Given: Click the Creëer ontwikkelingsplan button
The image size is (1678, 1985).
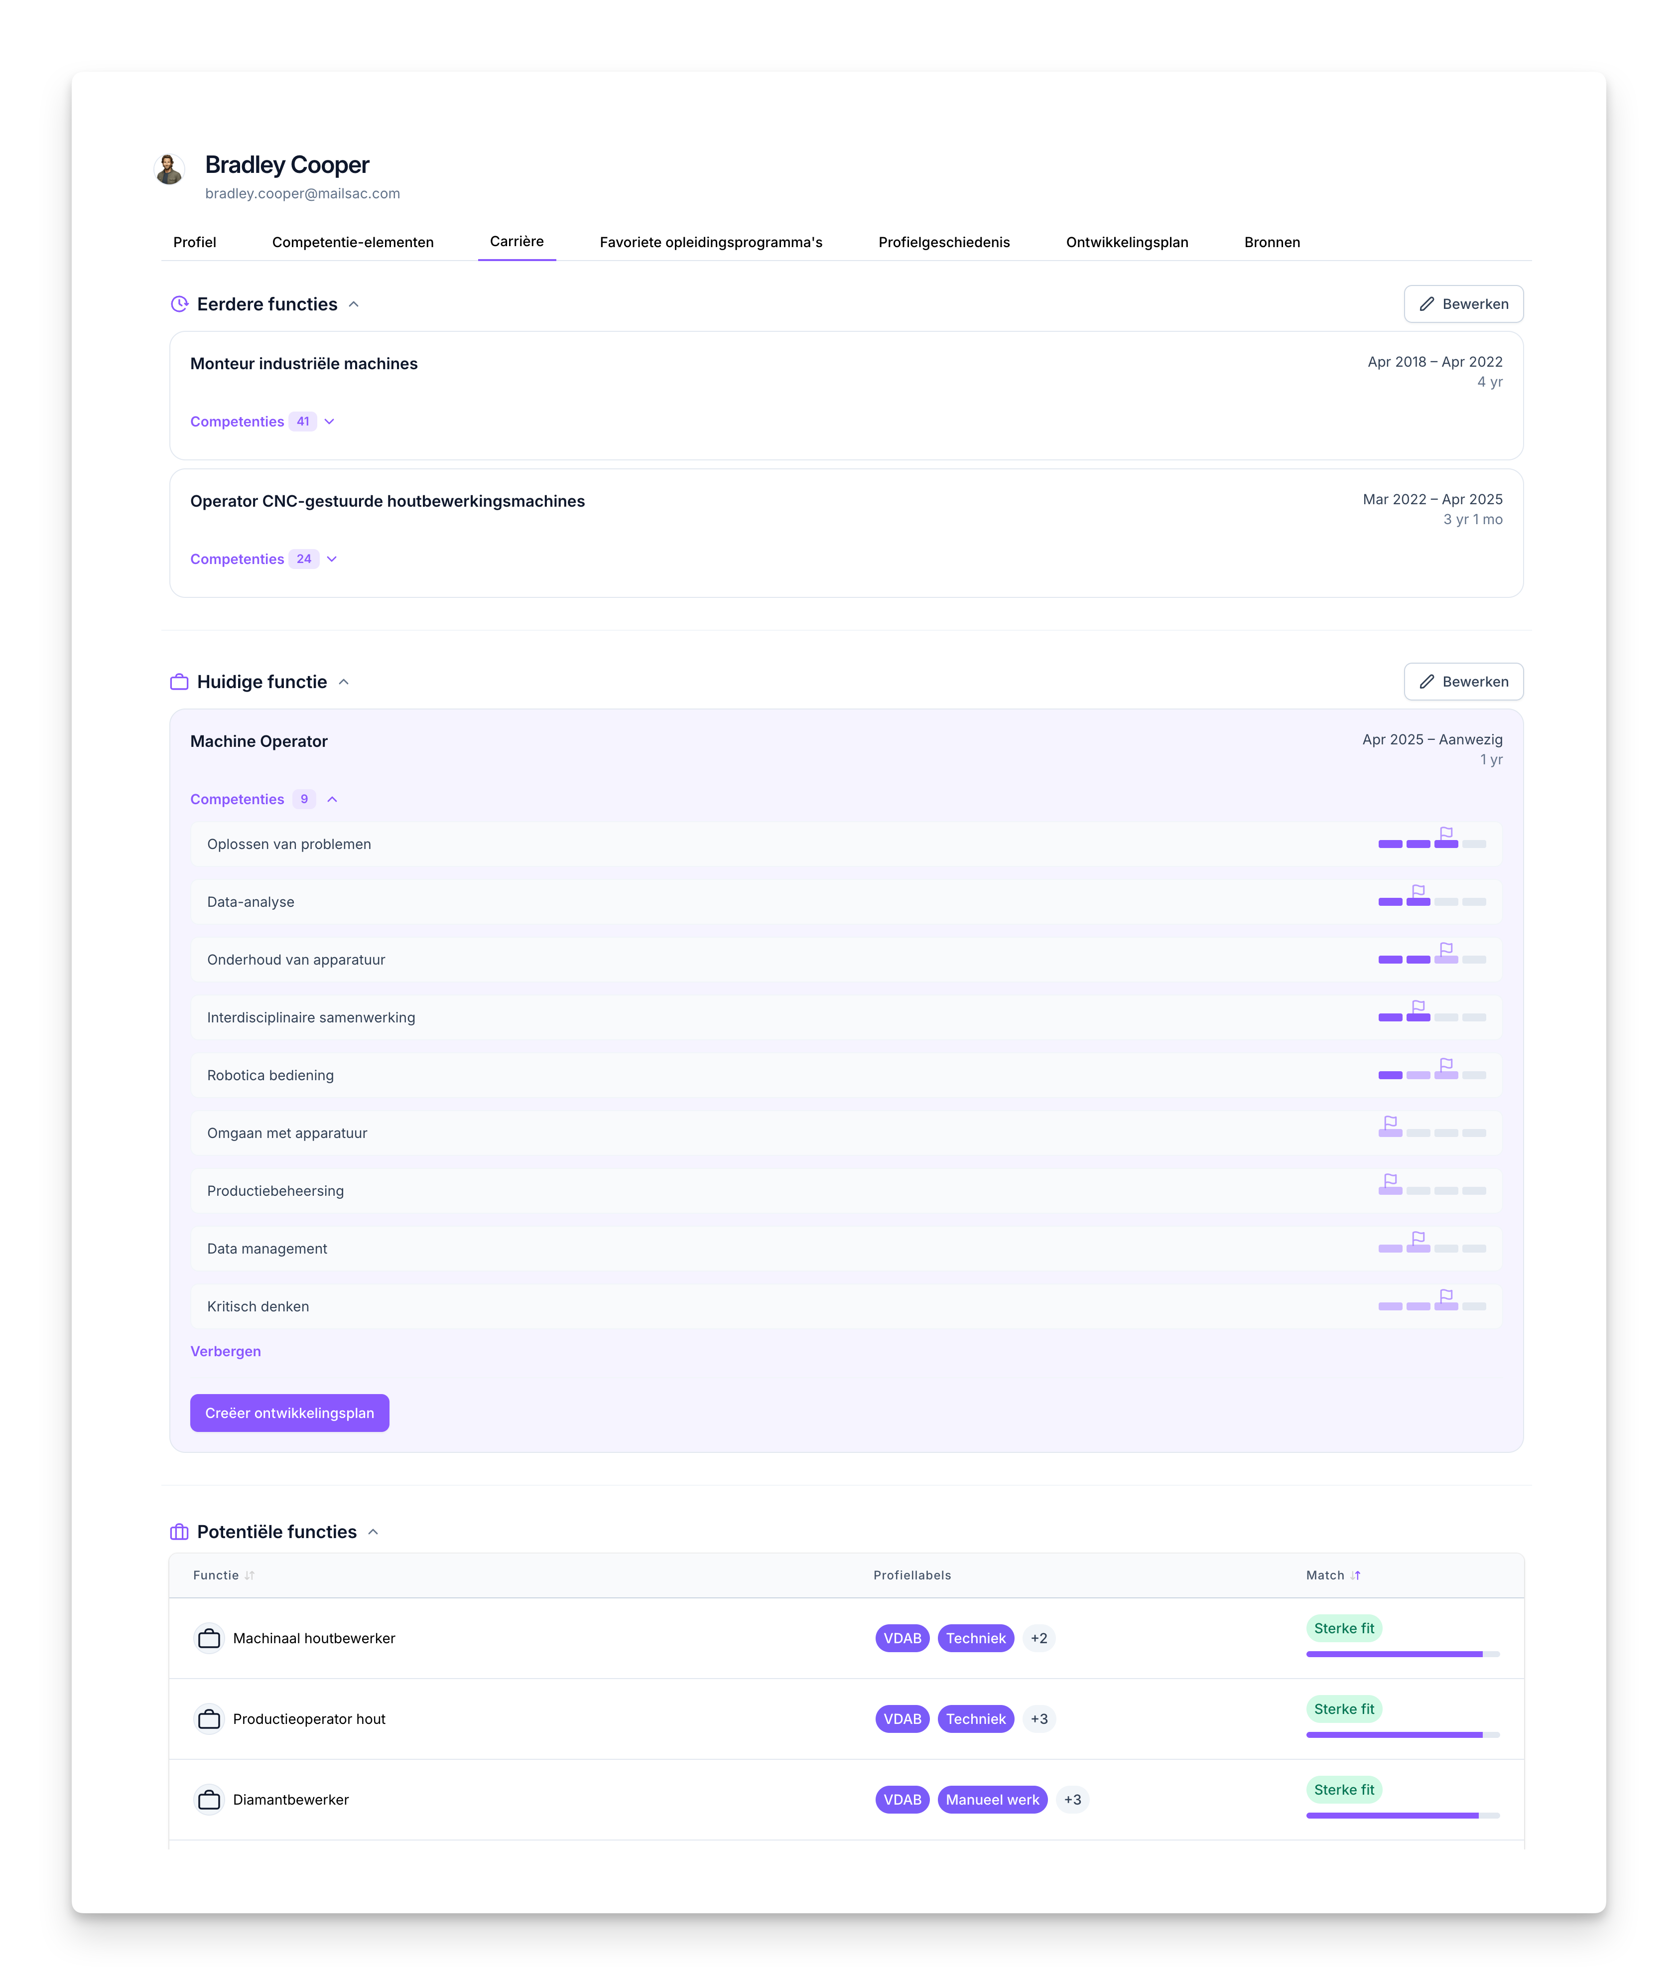Looking at the screenshot, I should click(x=289, y=1412).
